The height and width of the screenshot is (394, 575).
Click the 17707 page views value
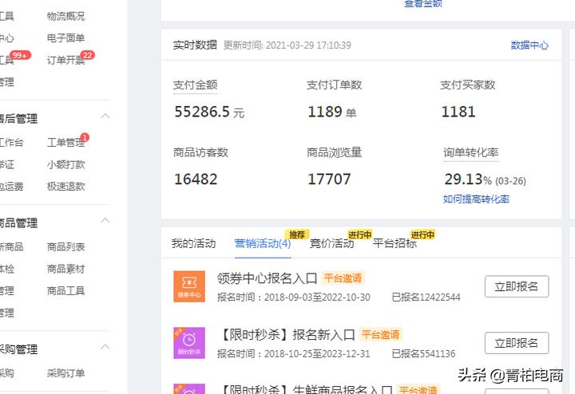pyautogui.click(x=329, y=179)
